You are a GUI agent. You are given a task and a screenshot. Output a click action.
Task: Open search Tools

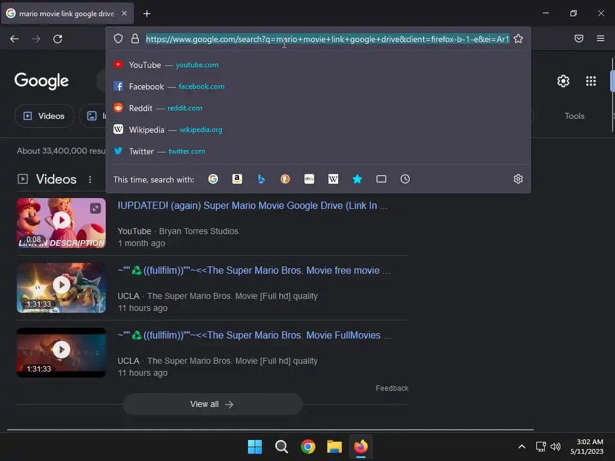tap(574, 116)
